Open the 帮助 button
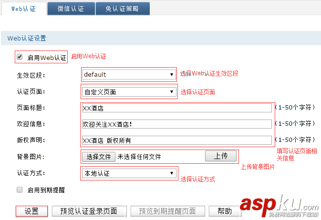The height and width of the screenshot is (220, 321). pos(225,211)
